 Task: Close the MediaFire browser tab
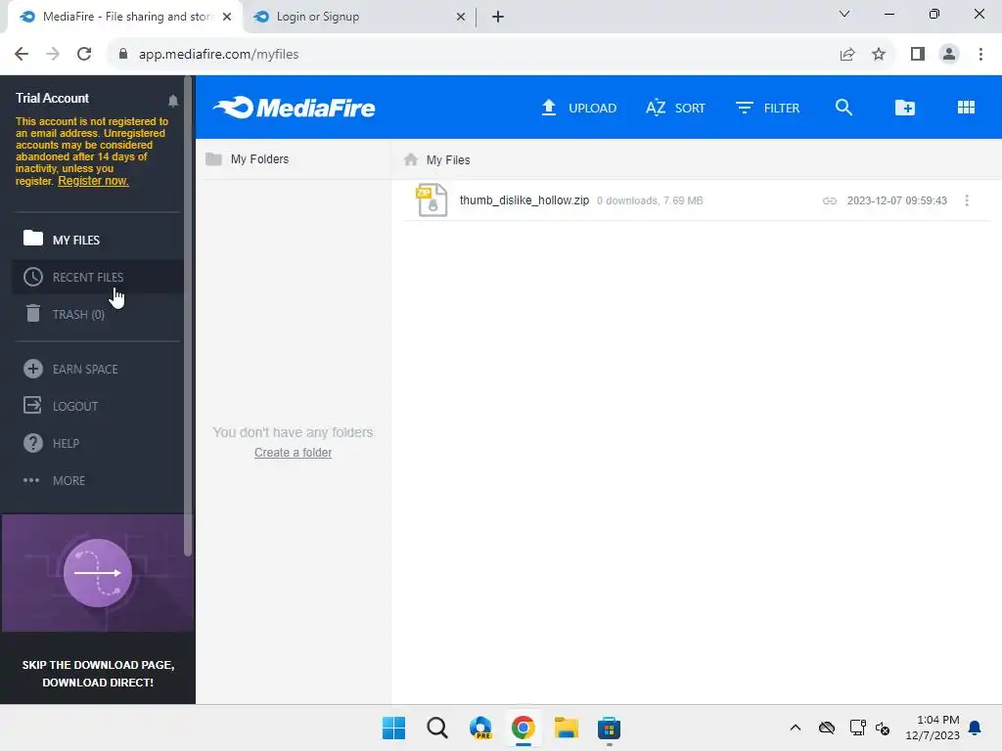(x=227, y=17)
